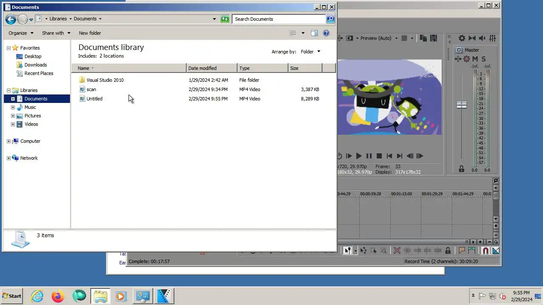The width and height of the screenshot is (543, 305).
Task: Pause the Vegas preview
Action: [x=369, y=156]
